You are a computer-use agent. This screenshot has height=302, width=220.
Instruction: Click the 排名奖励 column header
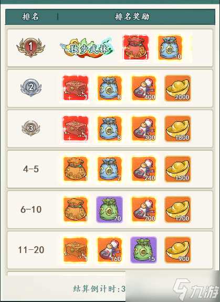click(x=132, y=16)
